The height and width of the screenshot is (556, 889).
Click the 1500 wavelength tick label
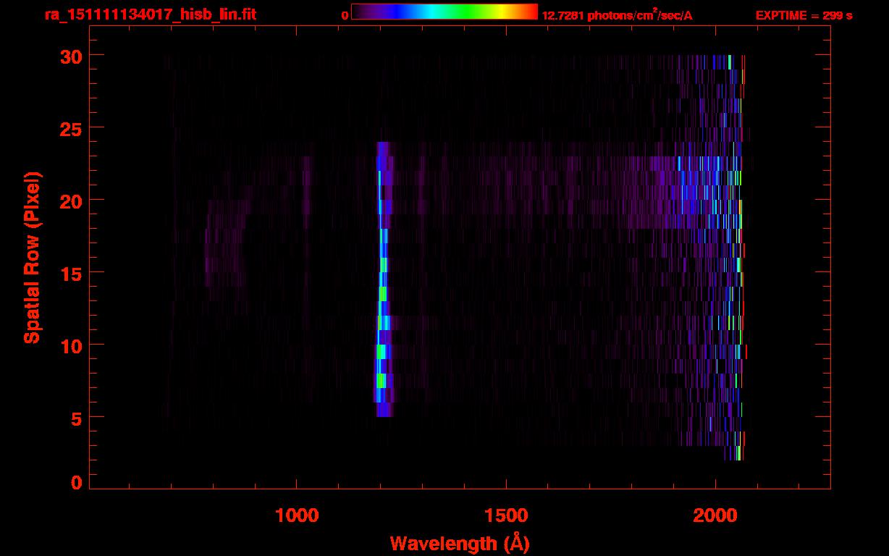[506, 515]
